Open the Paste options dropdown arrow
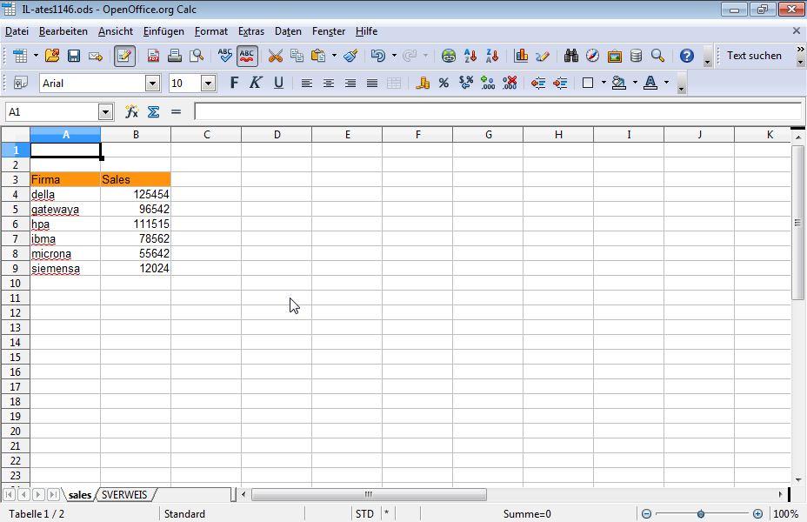This screenshot has height=522, width=807. click(334, 56)
